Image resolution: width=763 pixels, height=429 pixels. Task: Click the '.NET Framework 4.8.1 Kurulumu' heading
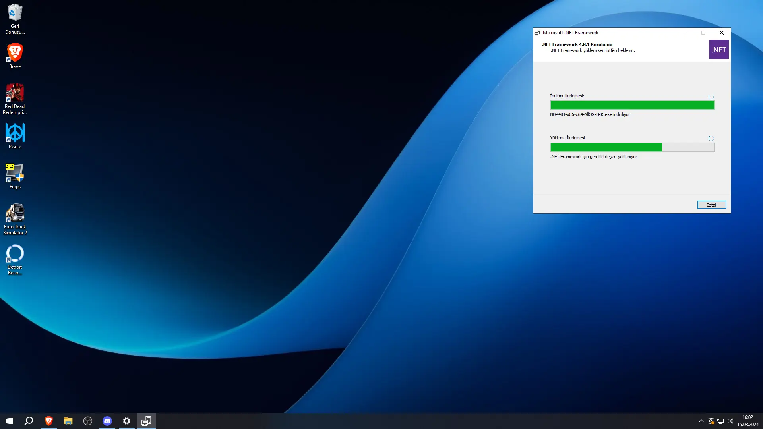(577, 44)
